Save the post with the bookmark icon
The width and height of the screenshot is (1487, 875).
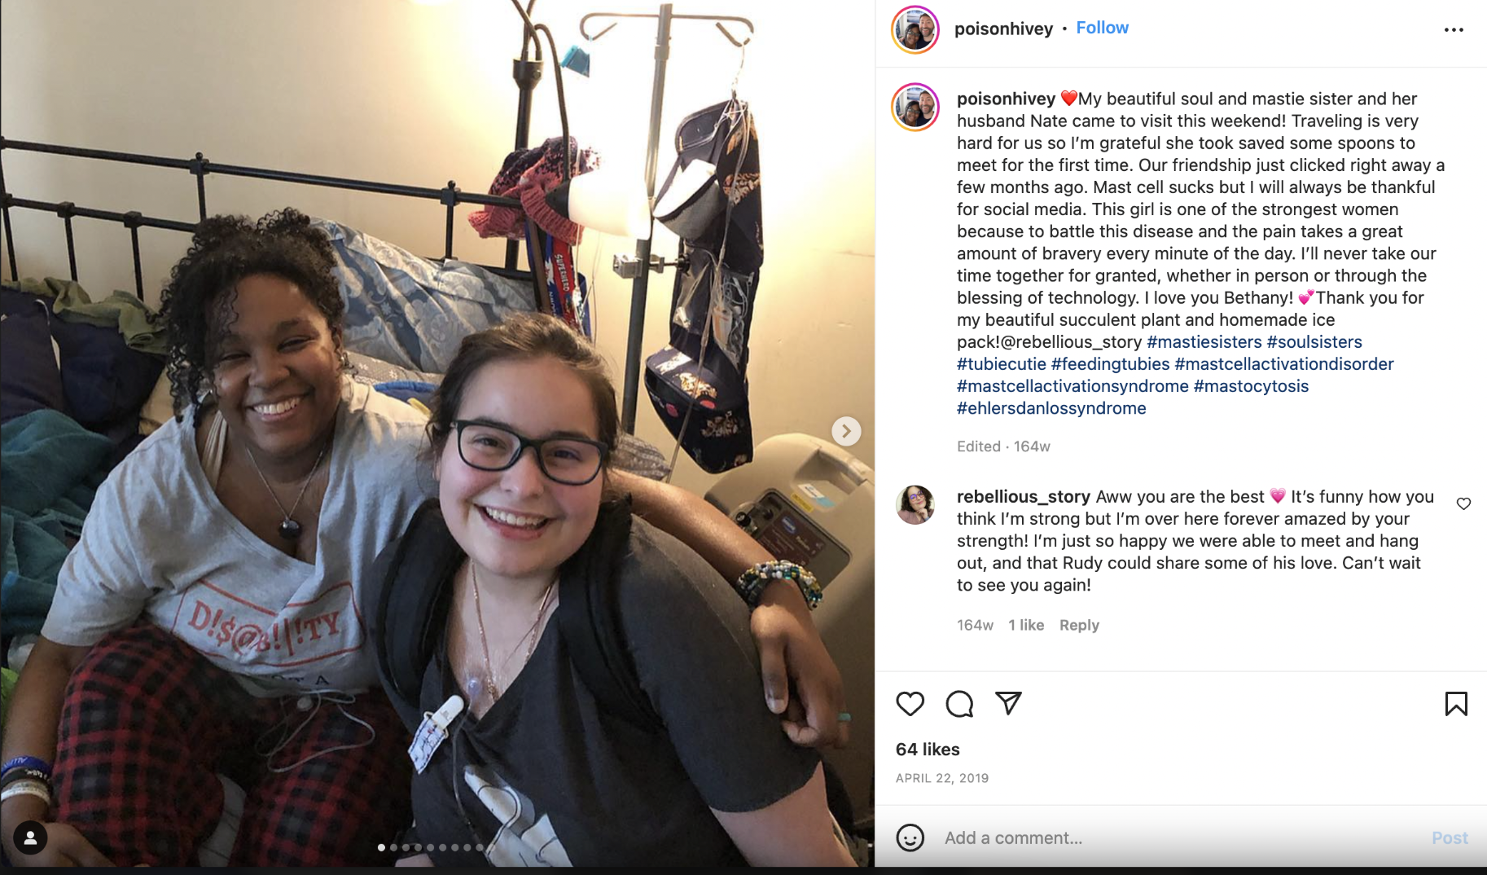point(1456,703)
